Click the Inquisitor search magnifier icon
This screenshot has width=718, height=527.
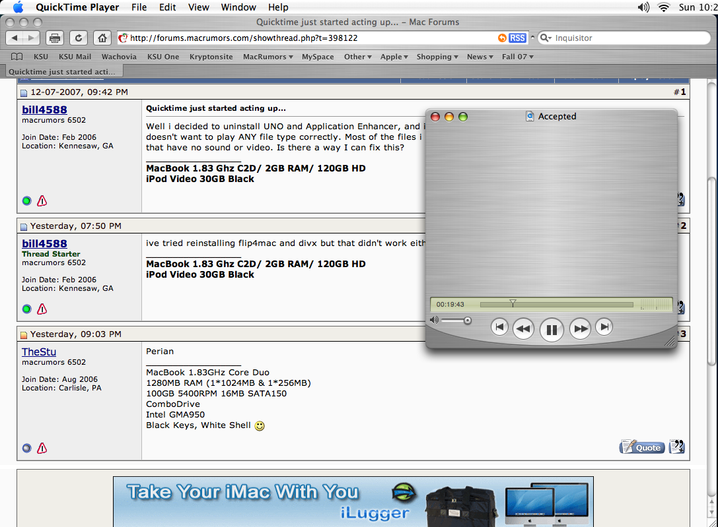(x=545, y=38)
